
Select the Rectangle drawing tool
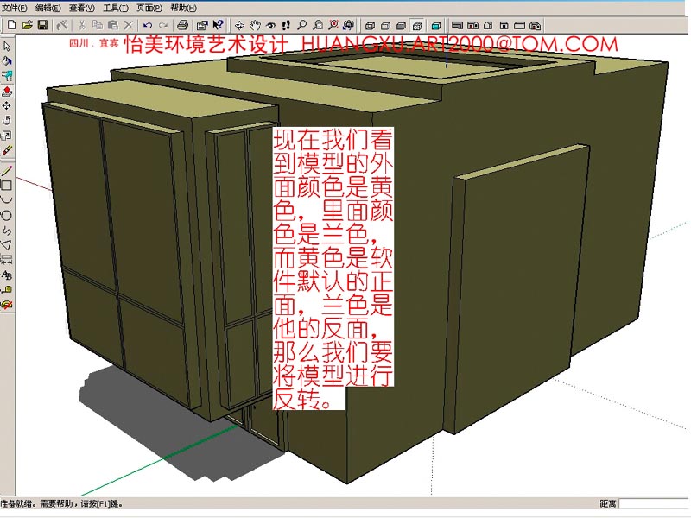(x=7, y=186)
